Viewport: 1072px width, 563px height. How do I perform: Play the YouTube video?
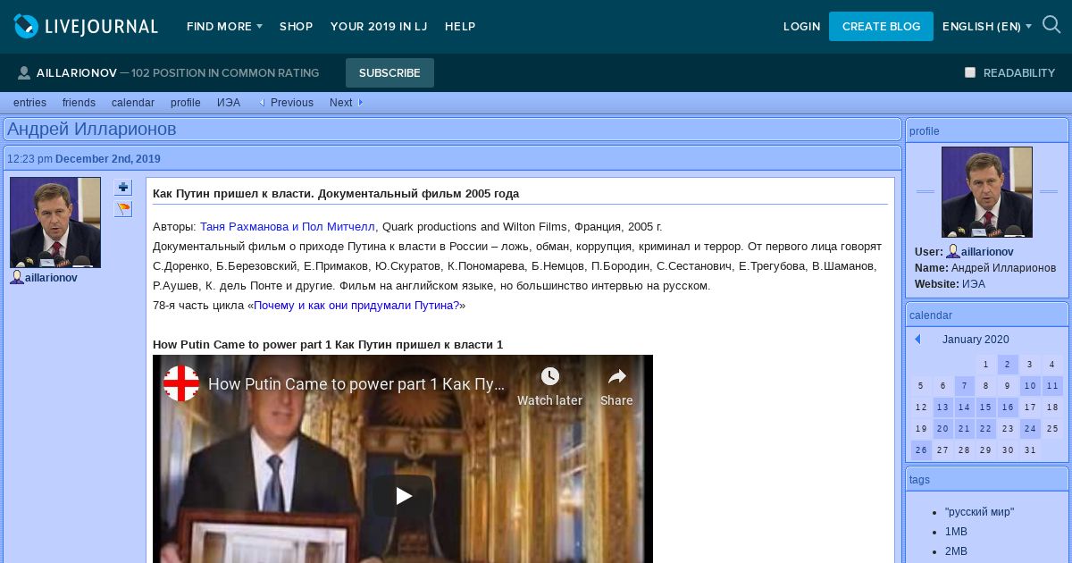click(403, 496)
